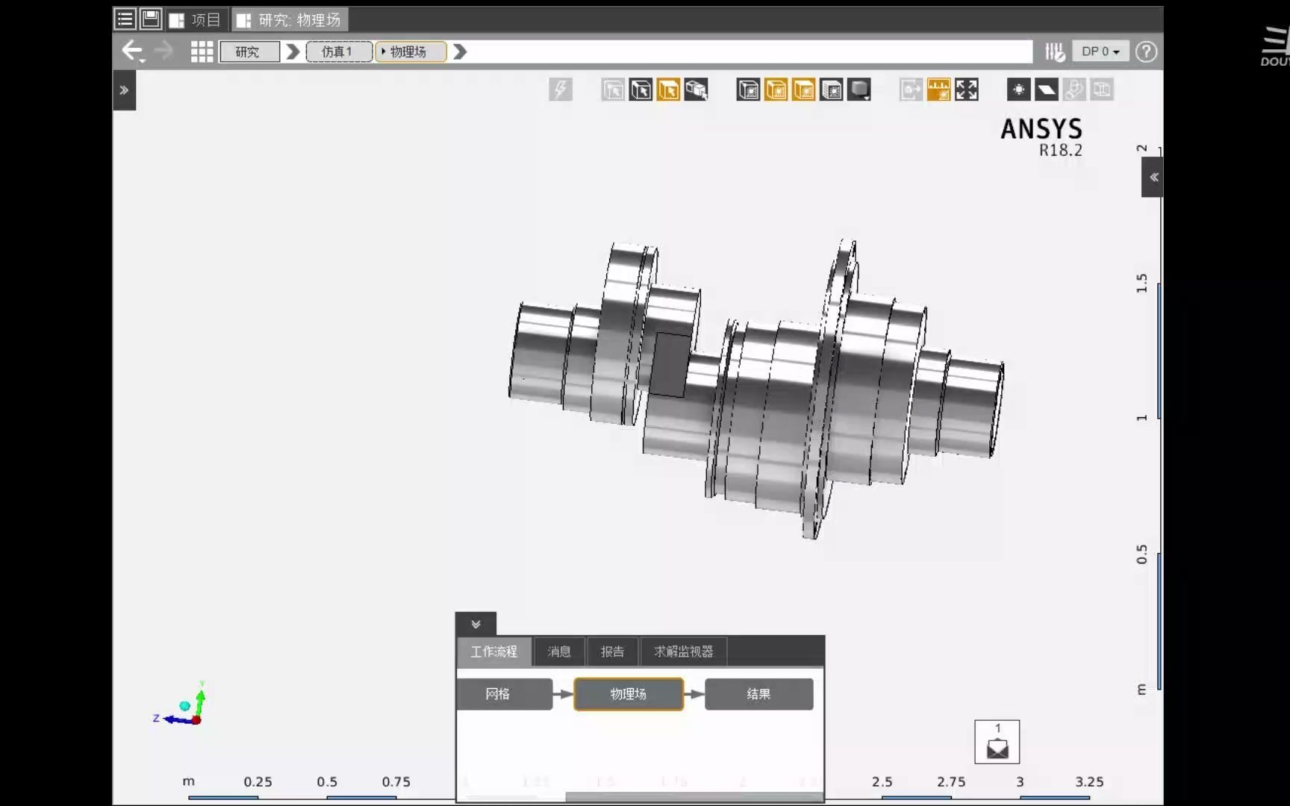1290x806 pixels.
Task: Click the zoom-to-fit arrows icon
Action: tap(966, 90)
